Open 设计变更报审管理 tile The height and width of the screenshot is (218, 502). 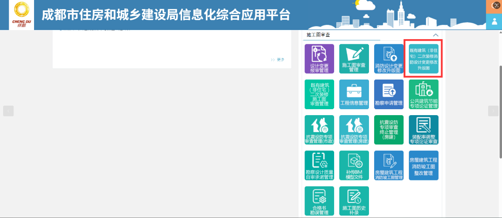click(x=319, y=59)
